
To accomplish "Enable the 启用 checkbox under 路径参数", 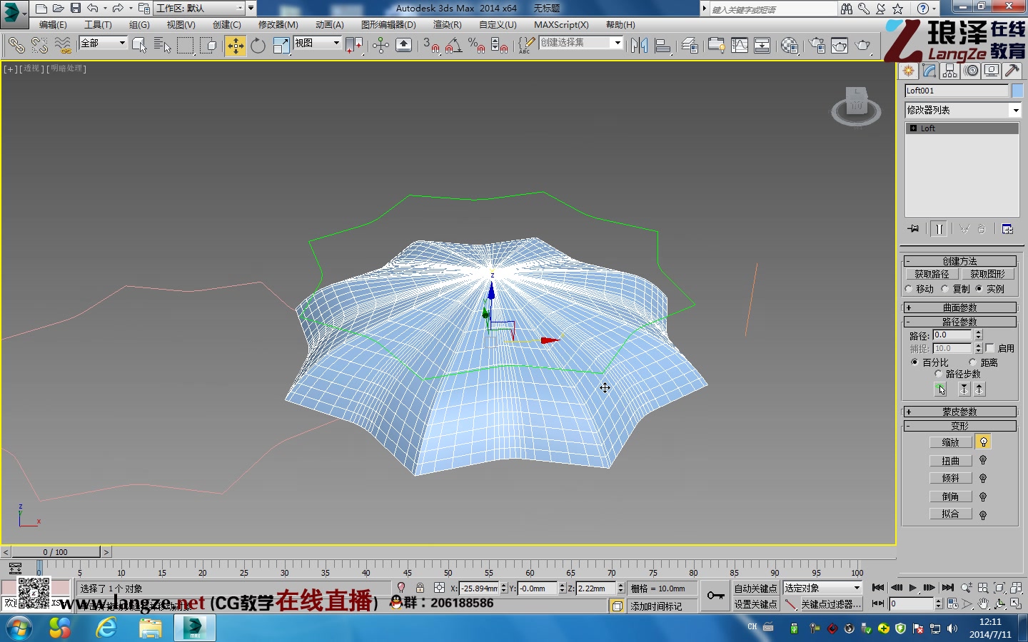I will (990, 348).
